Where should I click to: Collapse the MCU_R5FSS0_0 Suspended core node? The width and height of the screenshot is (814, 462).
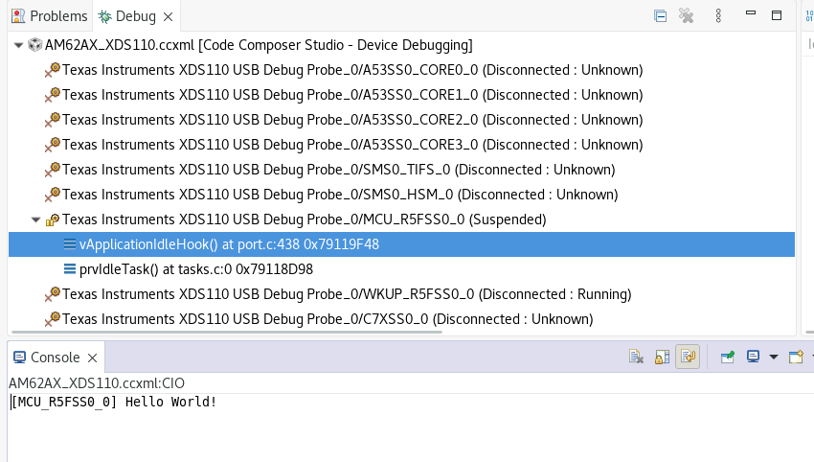tap(36, 219)
